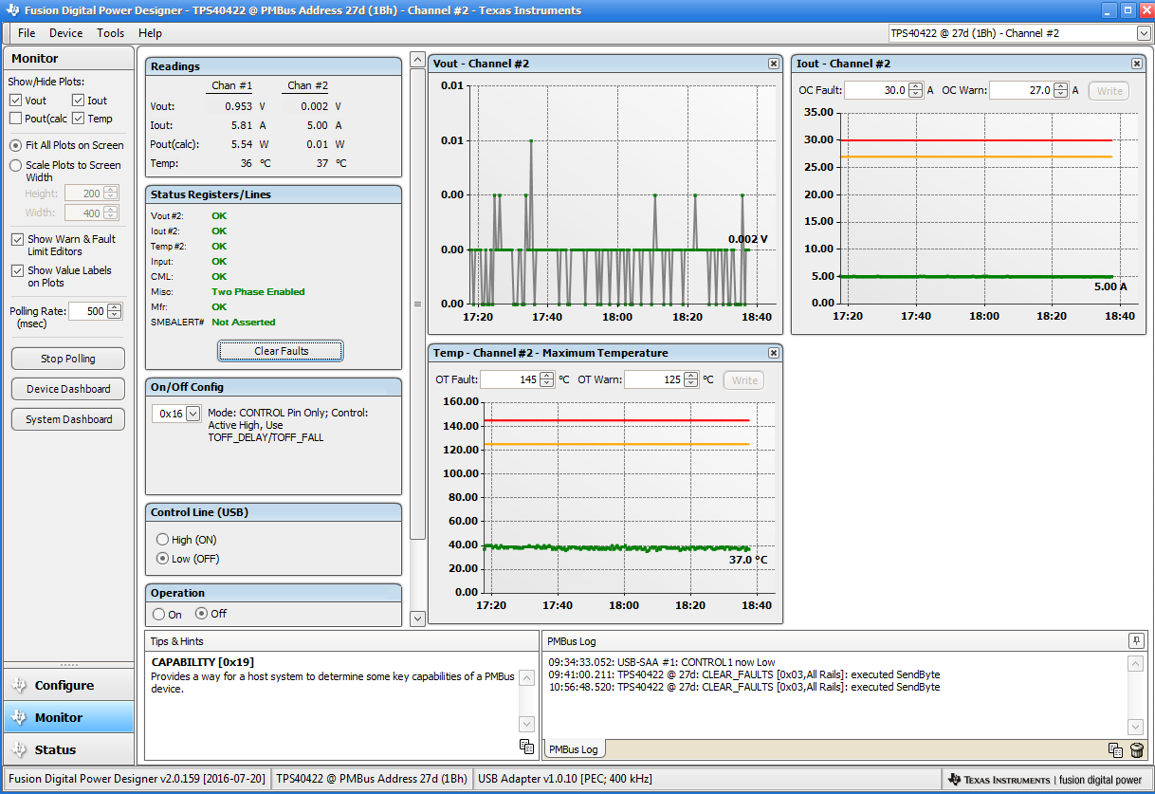
Task: Click the 'CONTROL1 now Low' log entry
Action: pyautogui.click(x=662, y=662)
